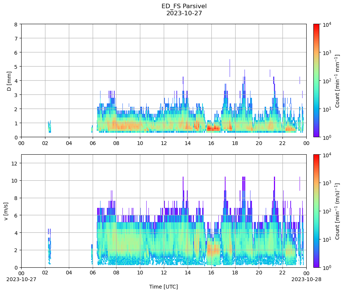Click the isolated 5 mm spike near 17:30 UTC
The image size is (345, 293).
point(230,68)
